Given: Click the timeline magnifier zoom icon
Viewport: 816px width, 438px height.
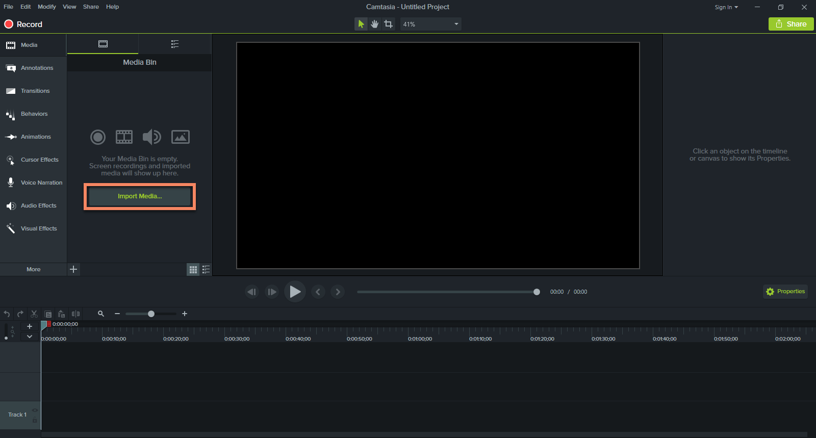Looking at the screenshot, I should point(101,314).
